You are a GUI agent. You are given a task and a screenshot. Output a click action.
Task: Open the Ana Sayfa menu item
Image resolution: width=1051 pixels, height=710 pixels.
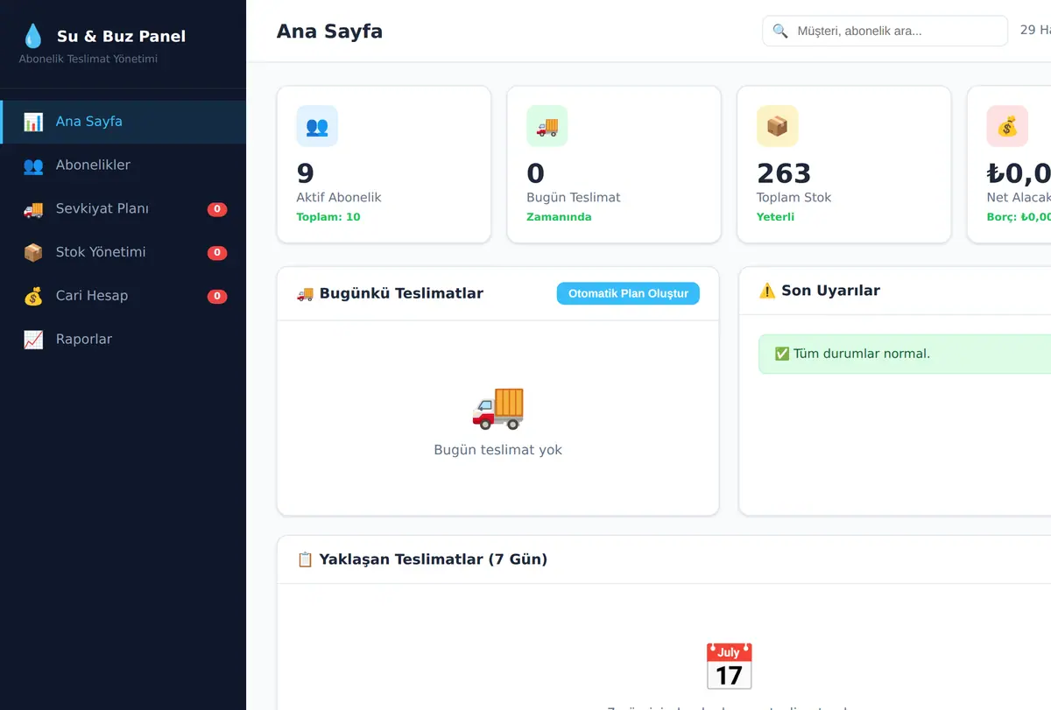tap(123, 122)
